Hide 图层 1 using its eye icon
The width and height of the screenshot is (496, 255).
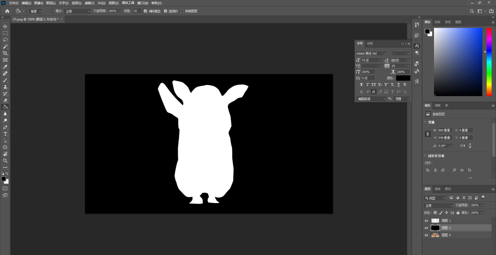(426, 221)
